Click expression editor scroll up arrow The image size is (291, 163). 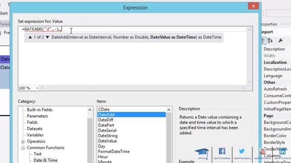[250, 29]
